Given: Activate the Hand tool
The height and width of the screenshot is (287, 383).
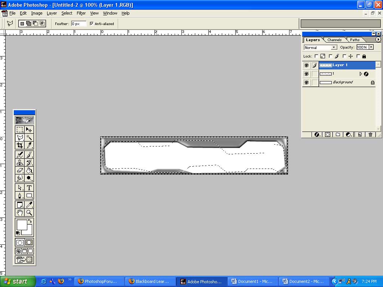Looking at the screenshot, I should click(x=20, y=213).
